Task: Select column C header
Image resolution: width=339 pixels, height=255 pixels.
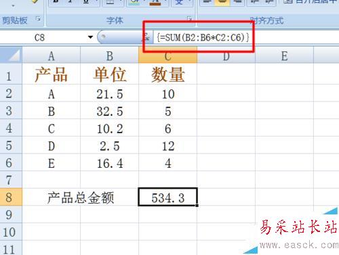Action: point(167,55)
